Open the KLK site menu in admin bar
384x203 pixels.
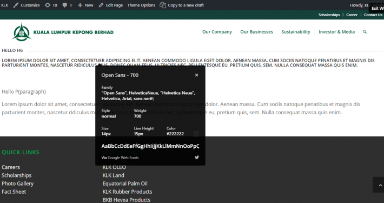(x=5, y=5)
